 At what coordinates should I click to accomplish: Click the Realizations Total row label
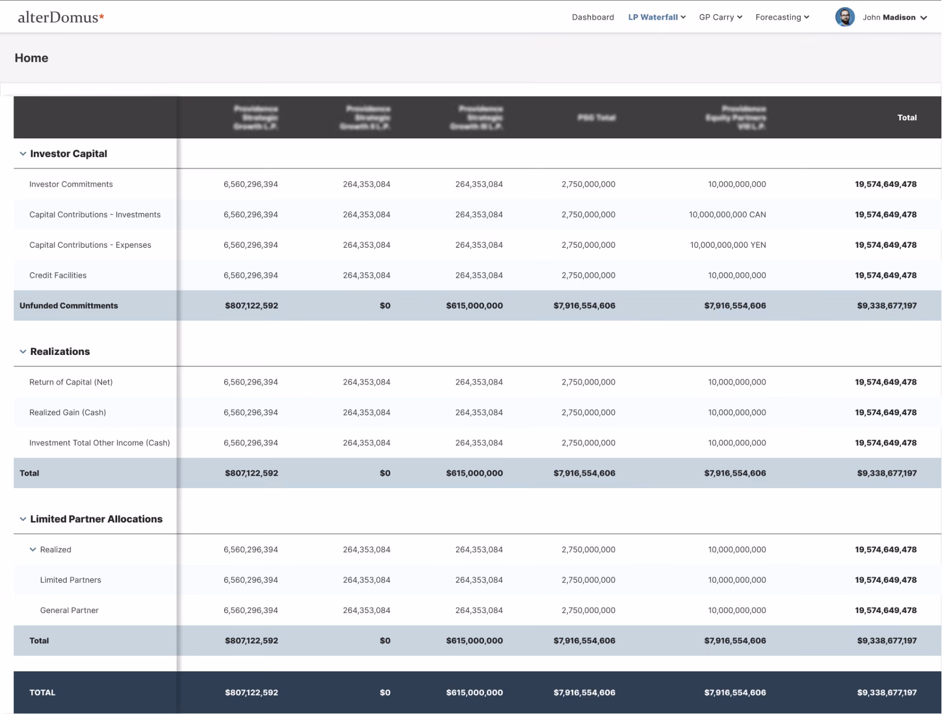29,474
